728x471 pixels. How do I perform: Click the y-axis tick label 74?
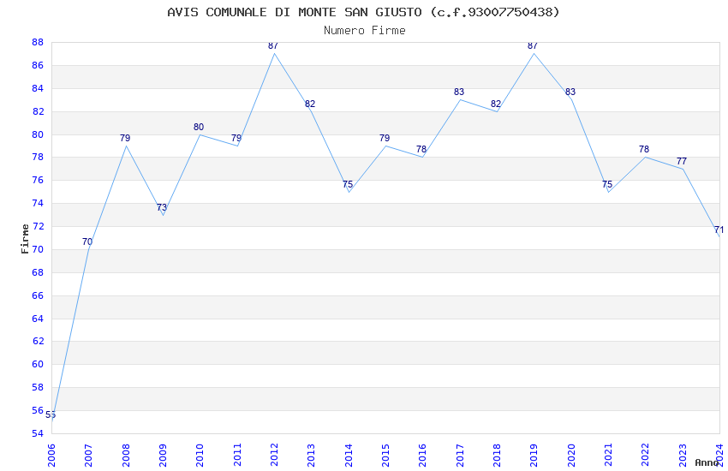pos(38,203)
